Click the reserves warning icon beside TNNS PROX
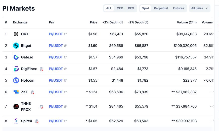 coord(41,107)
